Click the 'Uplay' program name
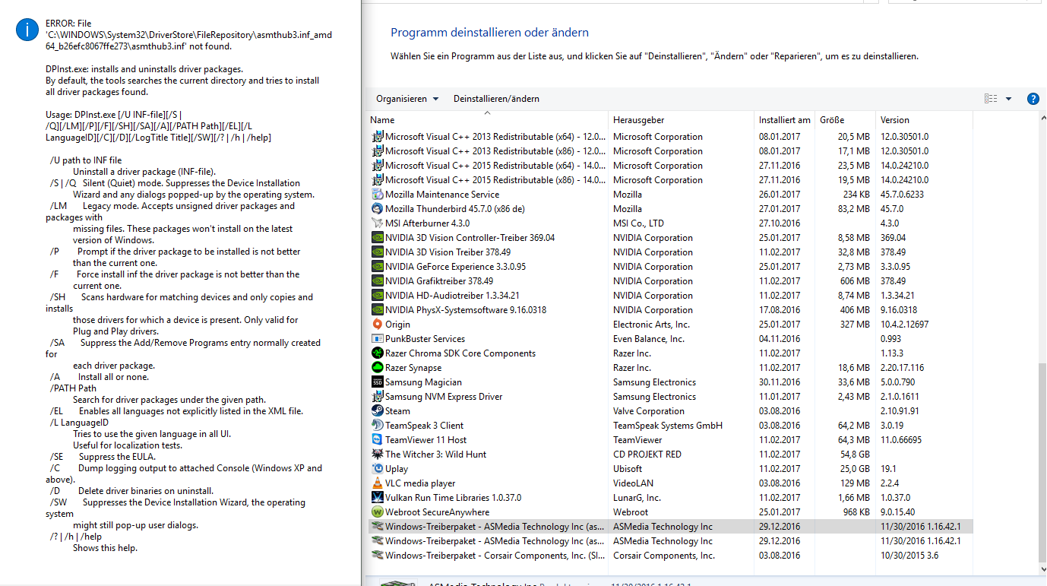1047x586 pixels. point(397,469)
